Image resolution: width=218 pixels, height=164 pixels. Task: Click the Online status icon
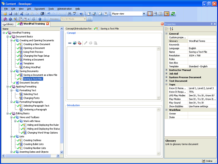coord(203,161)
